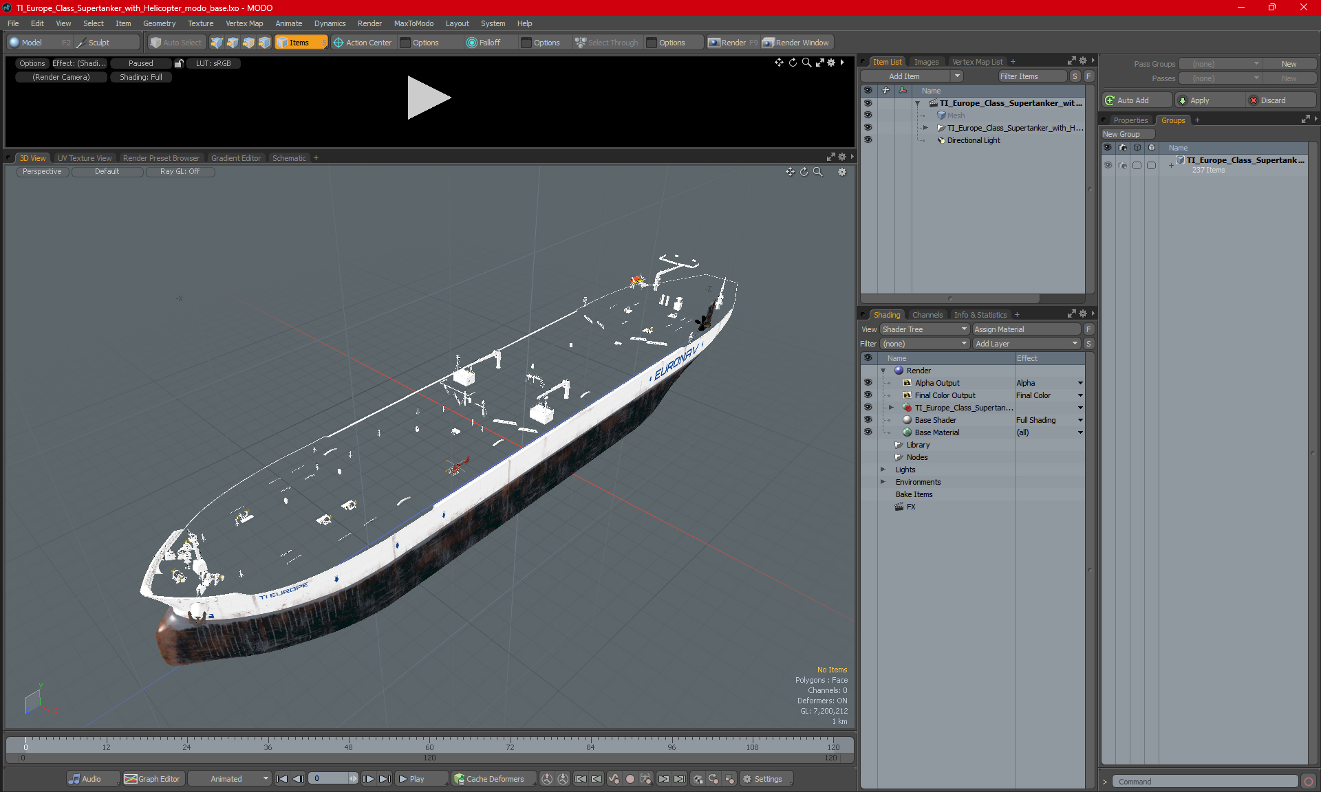Step to next frame

pyautogui.click(x=369, y=779)
